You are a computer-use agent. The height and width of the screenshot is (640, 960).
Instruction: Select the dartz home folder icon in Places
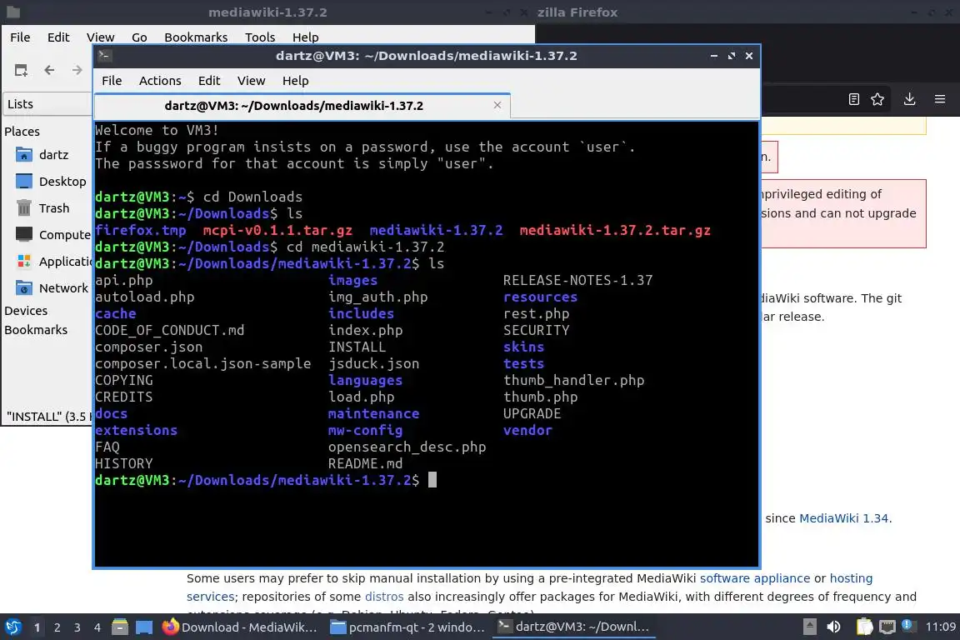tap(24, 154)
